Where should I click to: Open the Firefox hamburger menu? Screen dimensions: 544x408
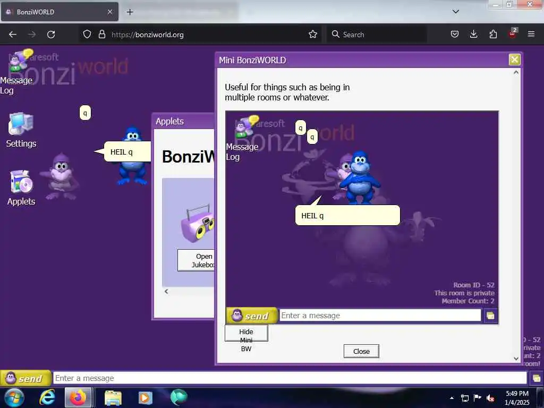(x=531, y=35)
